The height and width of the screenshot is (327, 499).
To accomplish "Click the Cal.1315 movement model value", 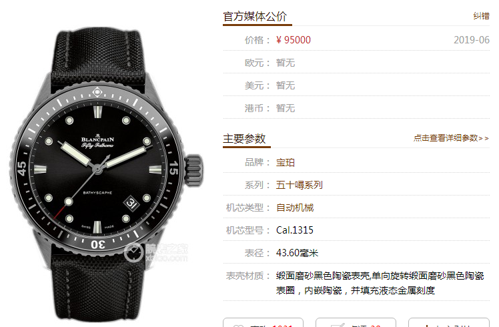I will click(295, 230).
